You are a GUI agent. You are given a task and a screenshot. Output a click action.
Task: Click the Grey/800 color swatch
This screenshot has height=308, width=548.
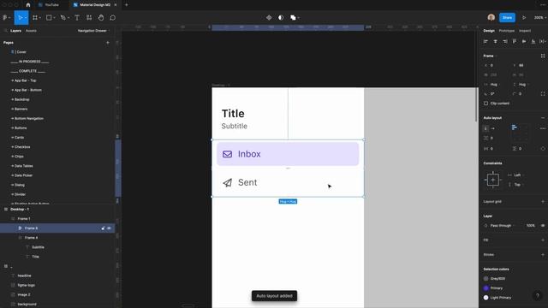pyautogui.click(x=485, y=279)
